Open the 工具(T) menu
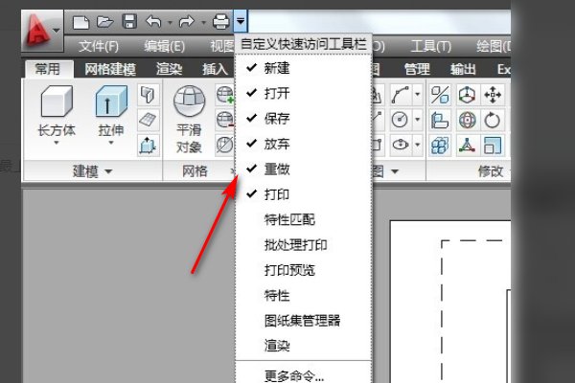The height and width of the screenshot is (383, 575). click(430, 46)
